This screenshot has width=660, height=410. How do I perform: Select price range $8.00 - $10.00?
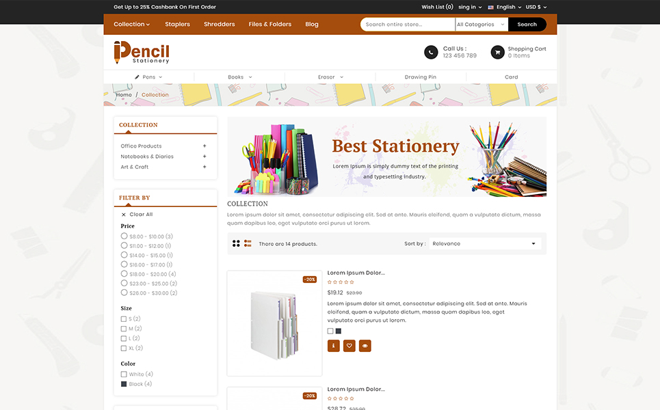pyautogui.click(x=124, y=236)
